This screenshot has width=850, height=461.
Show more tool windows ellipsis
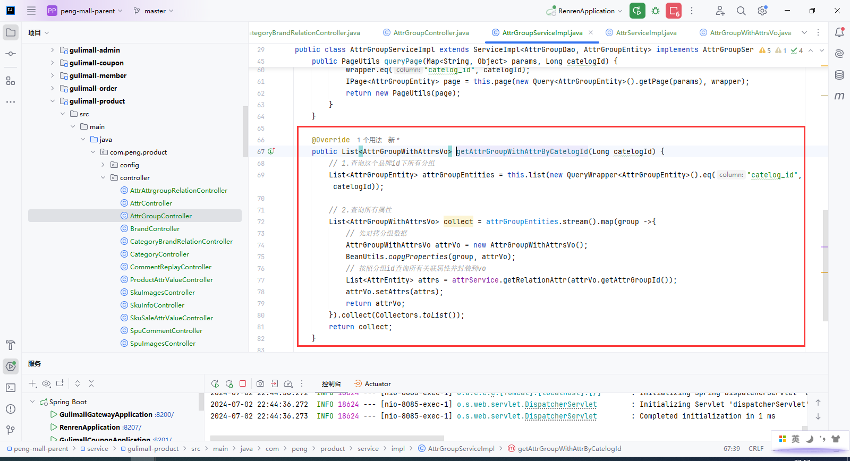click(x=11, y=101)
